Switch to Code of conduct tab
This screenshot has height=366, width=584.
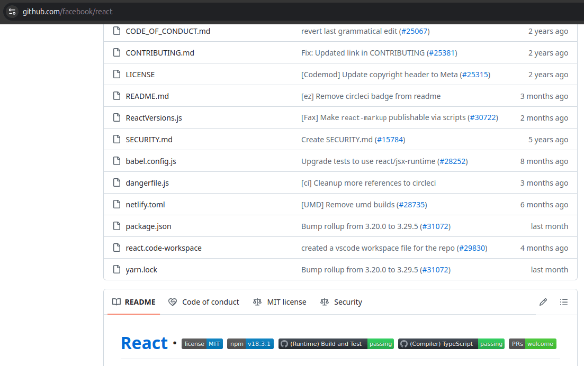click(203, 302)
